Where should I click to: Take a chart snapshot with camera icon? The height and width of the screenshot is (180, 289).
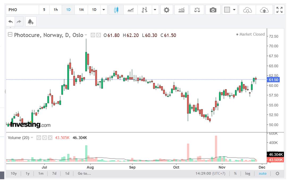213,10
